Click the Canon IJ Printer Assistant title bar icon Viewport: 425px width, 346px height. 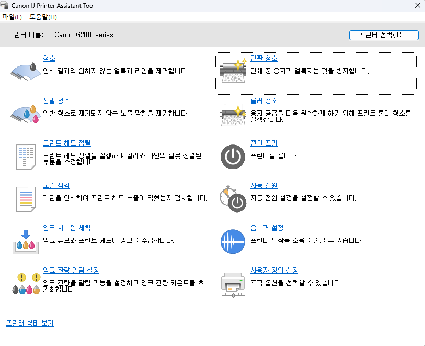coord(4,5)
